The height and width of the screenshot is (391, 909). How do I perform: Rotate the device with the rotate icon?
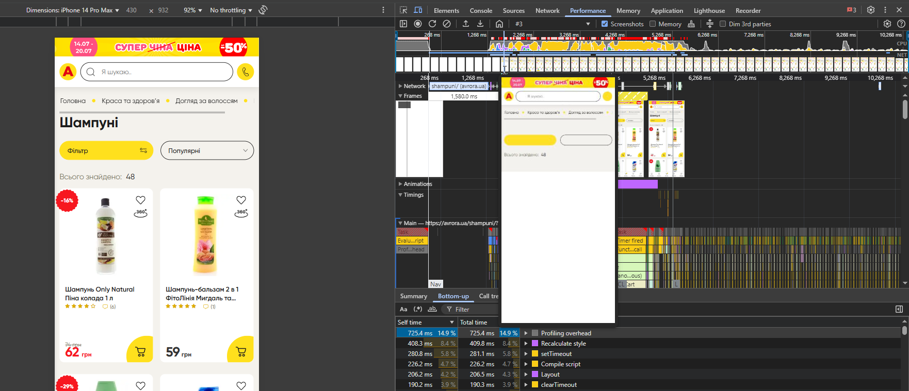coord(263,10)
